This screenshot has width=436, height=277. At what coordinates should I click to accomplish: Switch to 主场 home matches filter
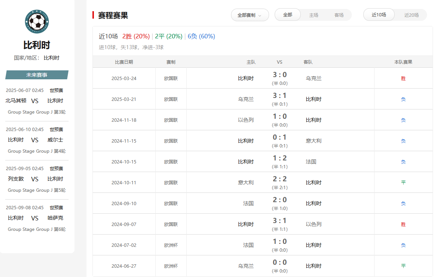pos(313,15)
